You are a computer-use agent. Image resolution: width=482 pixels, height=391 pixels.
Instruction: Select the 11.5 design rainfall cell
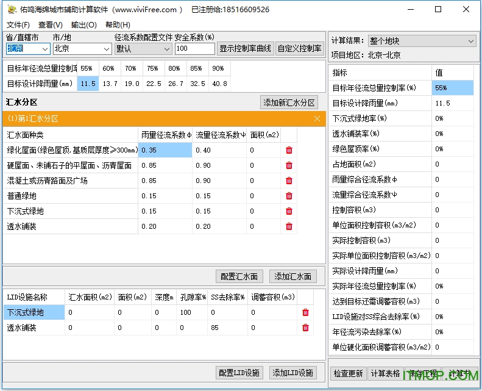click(x=88, y=84)
